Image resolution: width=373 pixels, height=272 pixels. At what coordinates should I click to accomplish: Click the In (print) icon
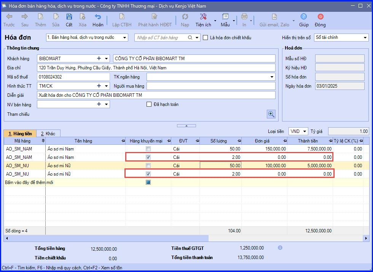244,17
